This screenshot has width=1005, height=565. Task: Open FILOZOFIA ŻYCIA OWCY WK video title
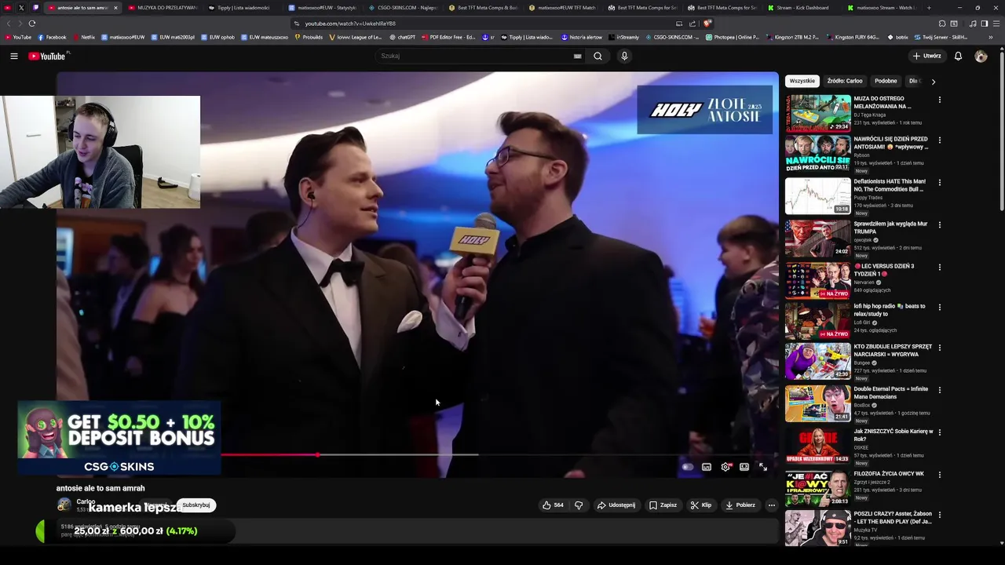(889, 473)
